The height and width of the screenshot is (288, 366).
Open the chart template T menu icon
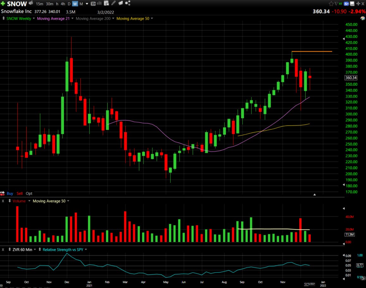coord(93,3)
